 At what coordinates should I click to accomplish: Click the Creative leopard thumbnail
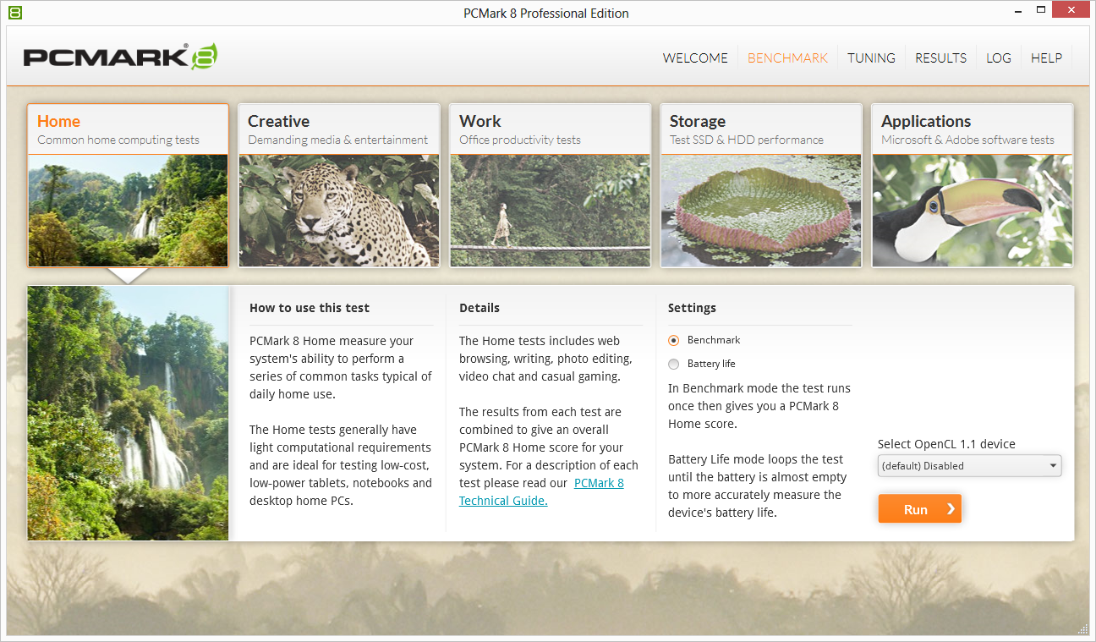pyautogui.click(x=339, y=211)
